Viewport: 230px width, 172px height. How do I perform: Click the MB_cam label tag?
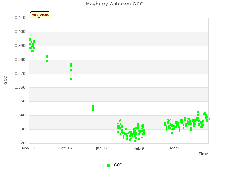click(40, 15)
